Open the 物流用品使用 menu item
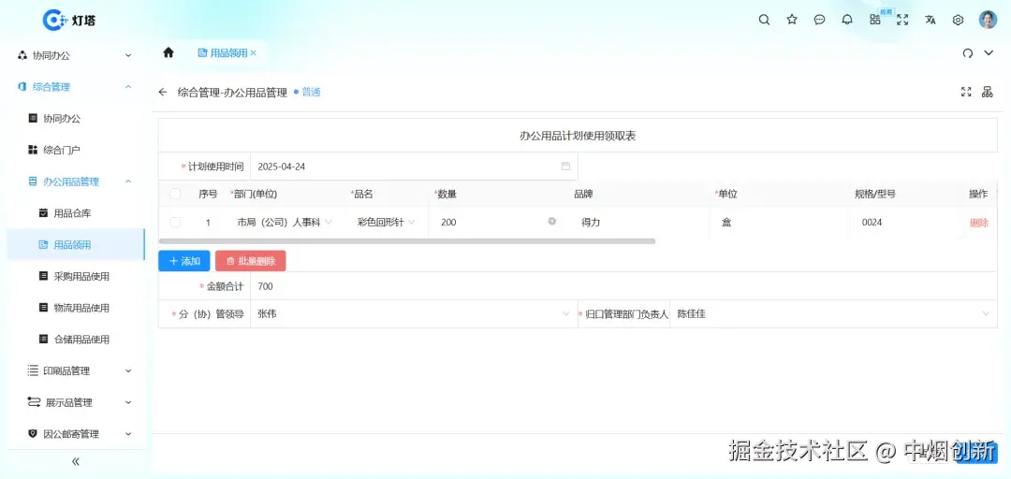The height and width of the screenshot is (479, 1011). tap(76, 308)
